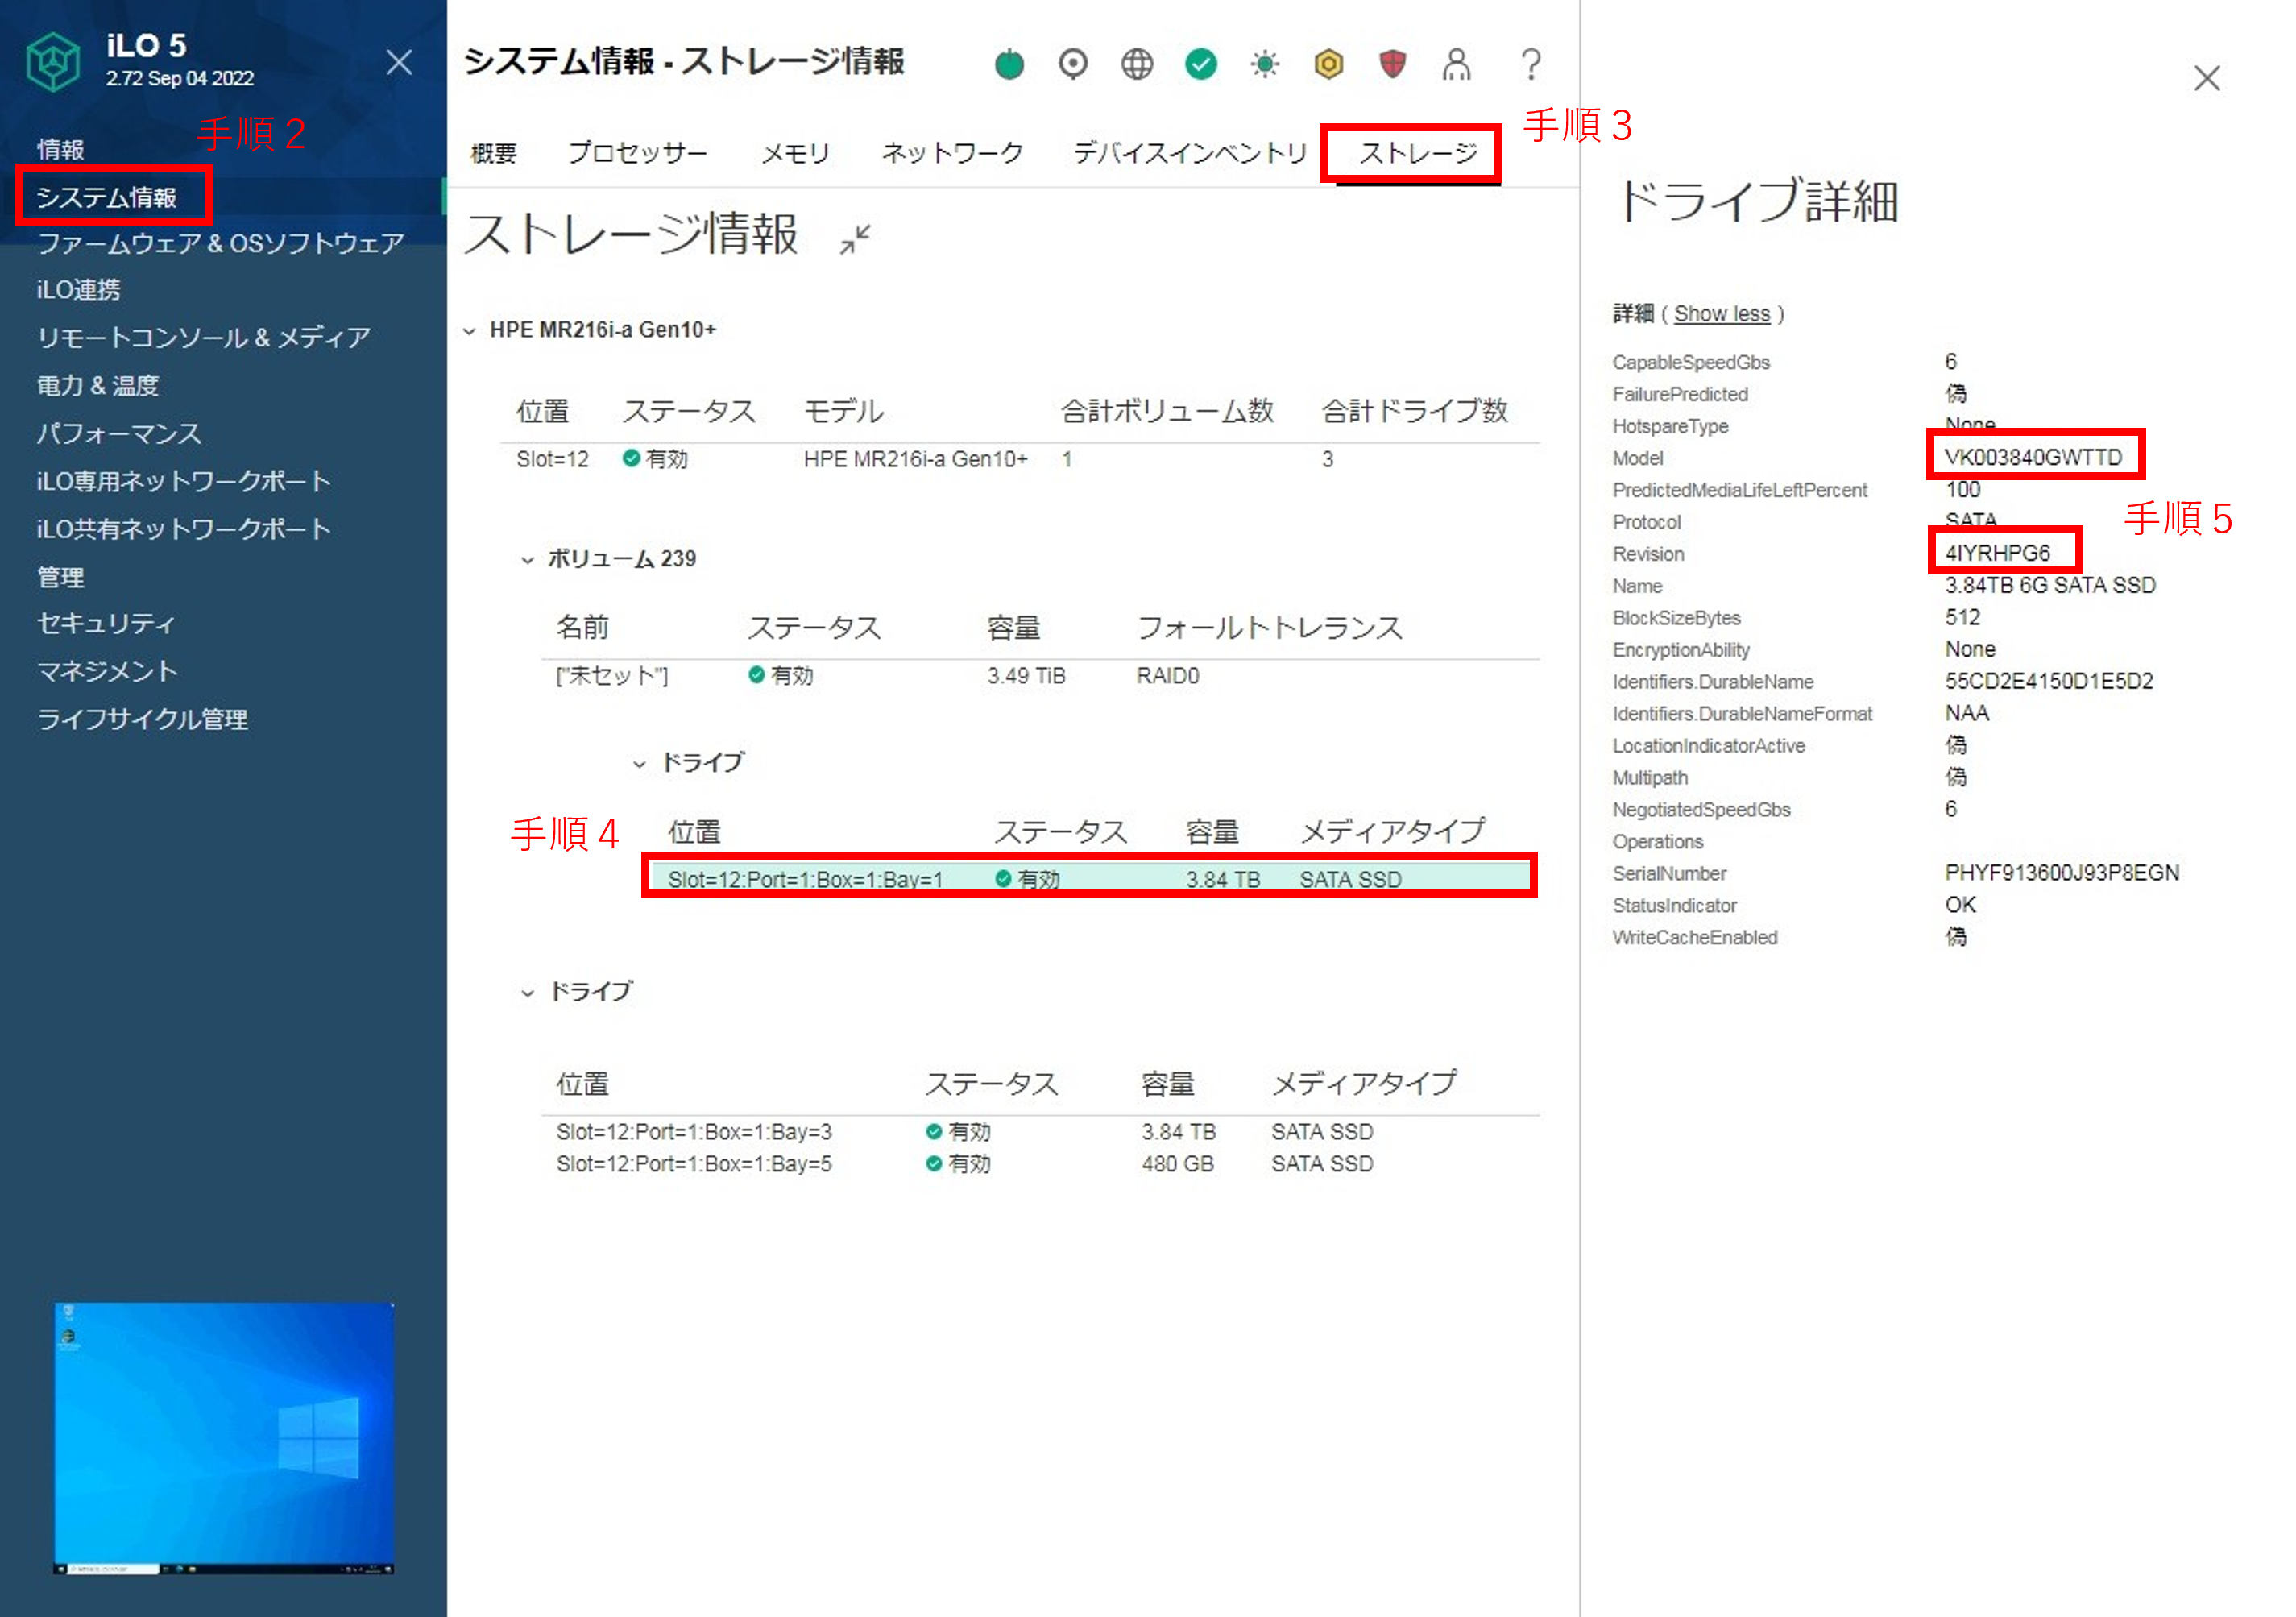
Task: Collapse view with the arrows icon beside ストレージ情報
Action: [x=855, y=239]
